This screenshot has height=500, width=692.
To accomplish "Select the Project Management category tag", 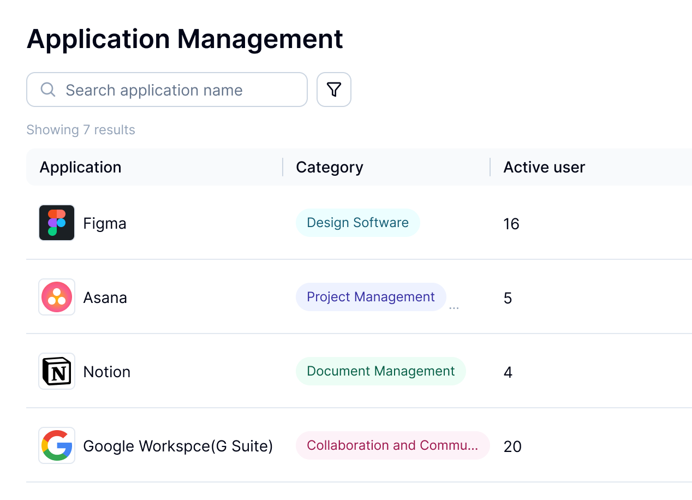I will tap(371, 297).
